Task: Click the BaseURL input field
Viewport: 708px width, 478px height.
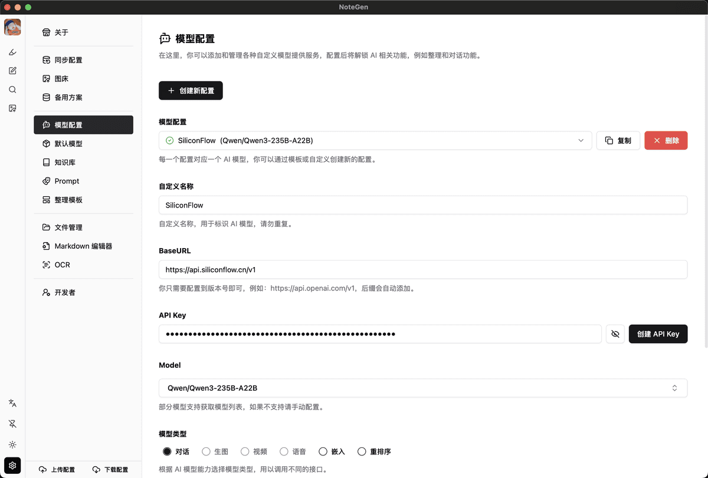Action: click(x=422, y=269)
